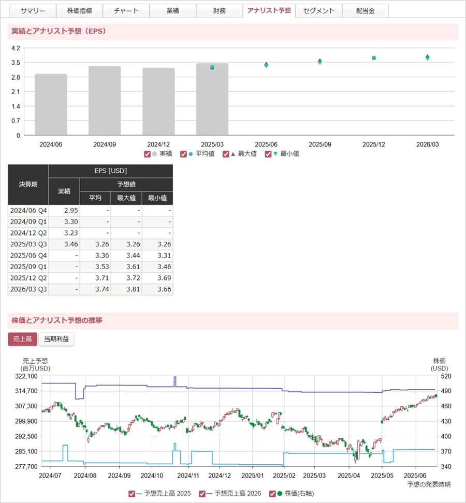This screenshot has height=503, width=466.
Task: Toggle the 最大値 legend checkbox
Action: tap(226, 154)
